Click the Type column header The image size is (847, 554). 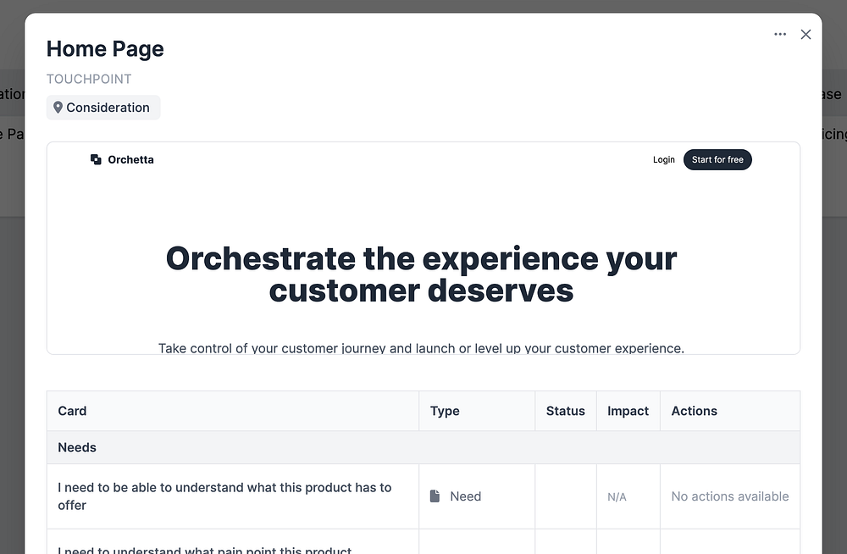(x=445, y=411)
